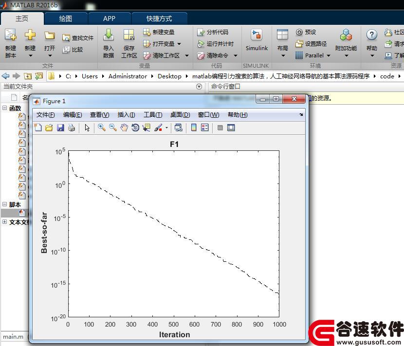Click 分析代码 analyze code
The width and height of the screenshot is (404, 346).
click(x=213, y=32)
